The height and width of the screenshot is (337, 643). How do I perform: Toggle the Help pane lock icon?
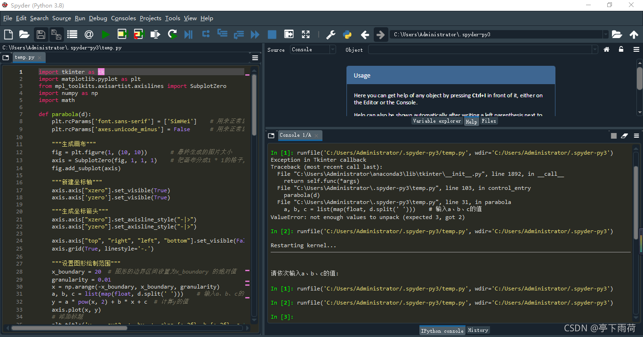(x=621, y=49)
